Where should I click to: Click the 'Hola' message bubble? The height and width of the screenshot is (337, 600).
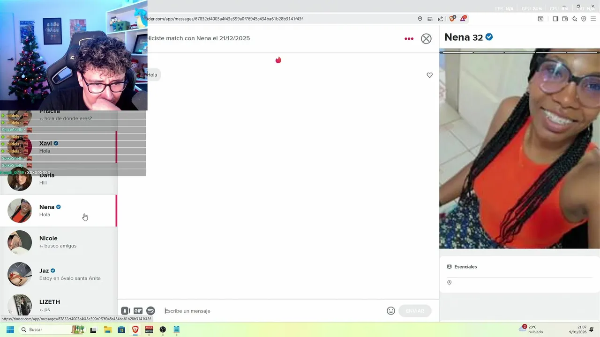[153, 75]
